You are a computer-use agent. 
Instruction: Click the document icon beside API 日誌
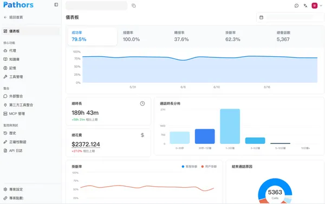pyautogui.click(x=5, y=150)
